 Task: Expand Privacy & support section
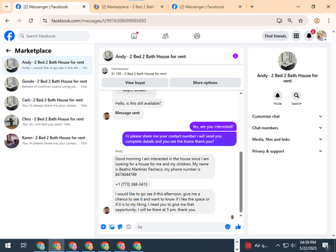click(x=288, y=151)
